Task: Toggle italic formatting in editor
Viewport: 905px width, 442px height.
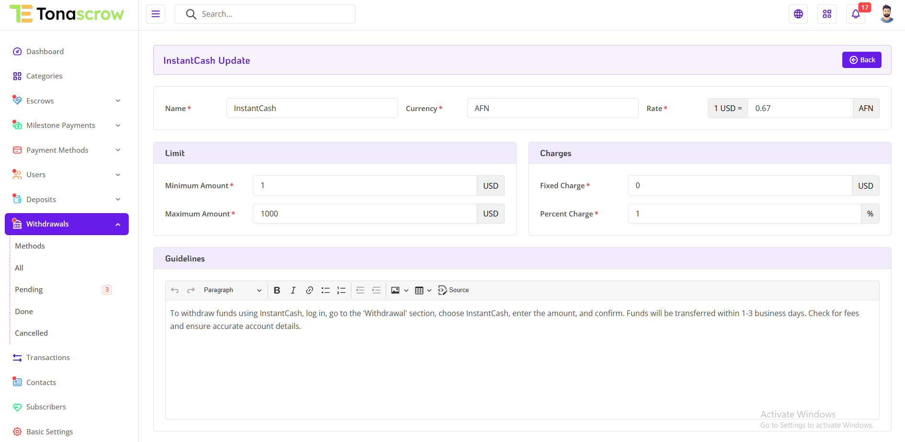Action: pos(293,290)
